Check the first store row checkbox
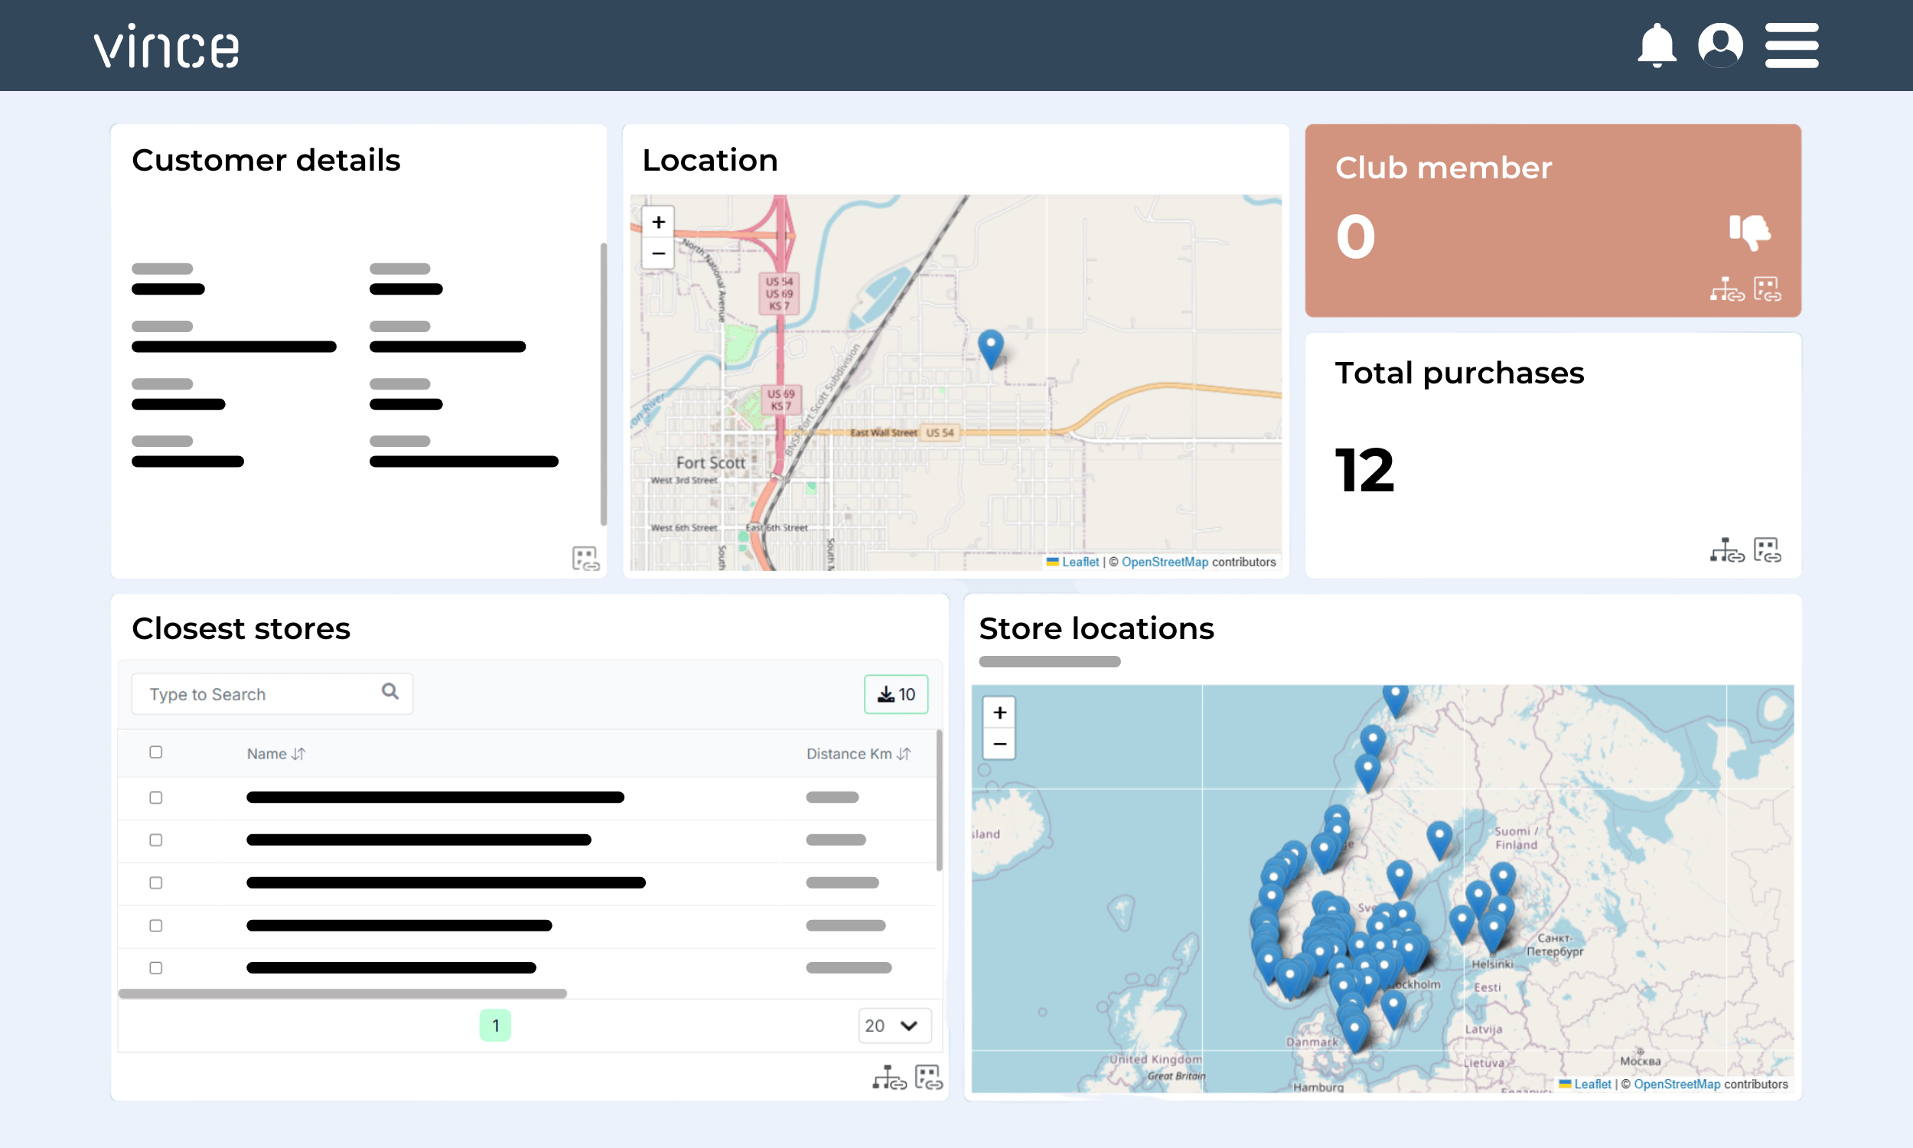The height and width of the screenshot is (1148, 1913). (x=156, y=797)
